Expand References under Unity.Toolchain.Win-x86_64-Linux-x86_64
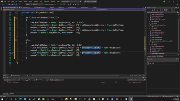Image resolution: width=180 pixels, height=101 pixels. [x=150, y=43]
